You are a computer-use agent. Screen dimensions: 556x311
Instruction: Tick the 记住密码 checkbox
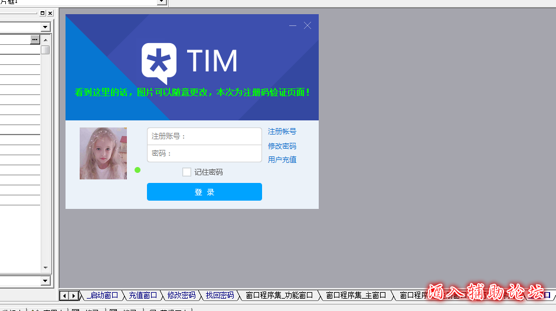[x=187, y=172]
